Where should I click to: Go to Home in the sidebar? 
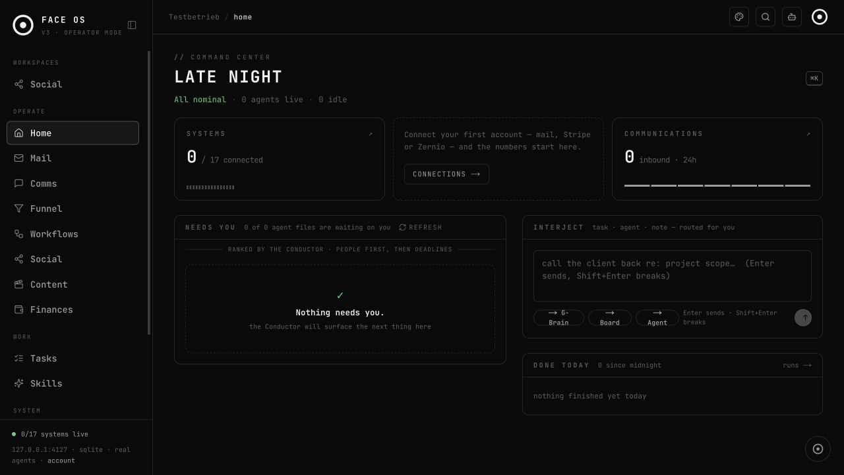pyautogui.click(x=73, y=133)
